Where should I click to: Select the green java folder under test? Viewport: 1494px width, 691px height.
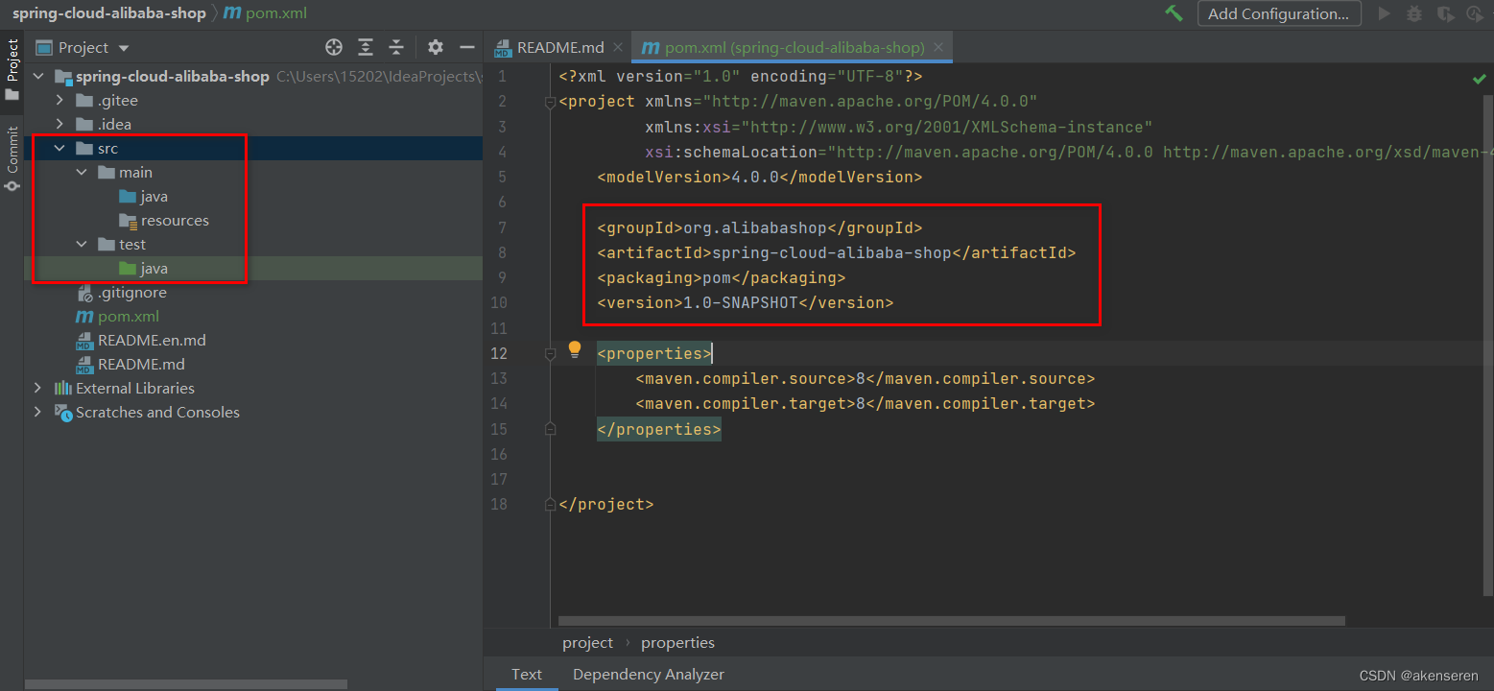[144, 269]
